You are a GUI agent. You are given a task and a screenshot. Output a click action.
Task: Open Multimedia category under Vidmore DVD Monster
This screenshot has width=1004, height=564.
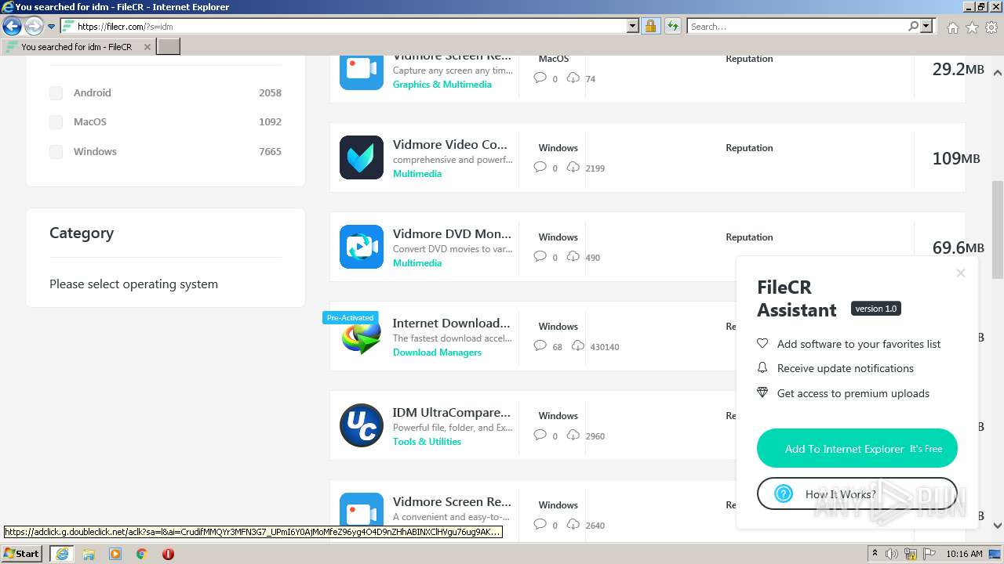[x=417, y=263]
